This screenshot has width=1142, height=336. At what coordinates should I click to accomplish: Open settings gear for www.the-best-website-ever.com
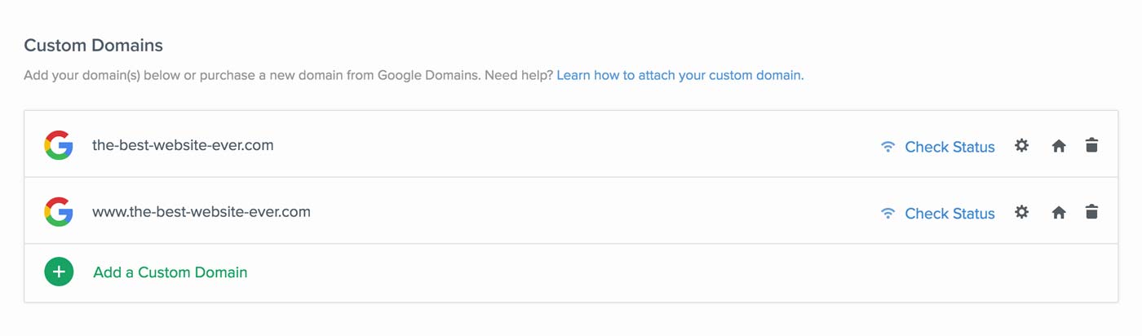pos(1021,213)
